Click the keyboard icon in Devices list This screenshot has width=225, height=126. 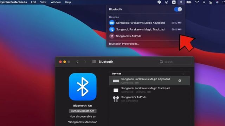[x=116, y=81]
